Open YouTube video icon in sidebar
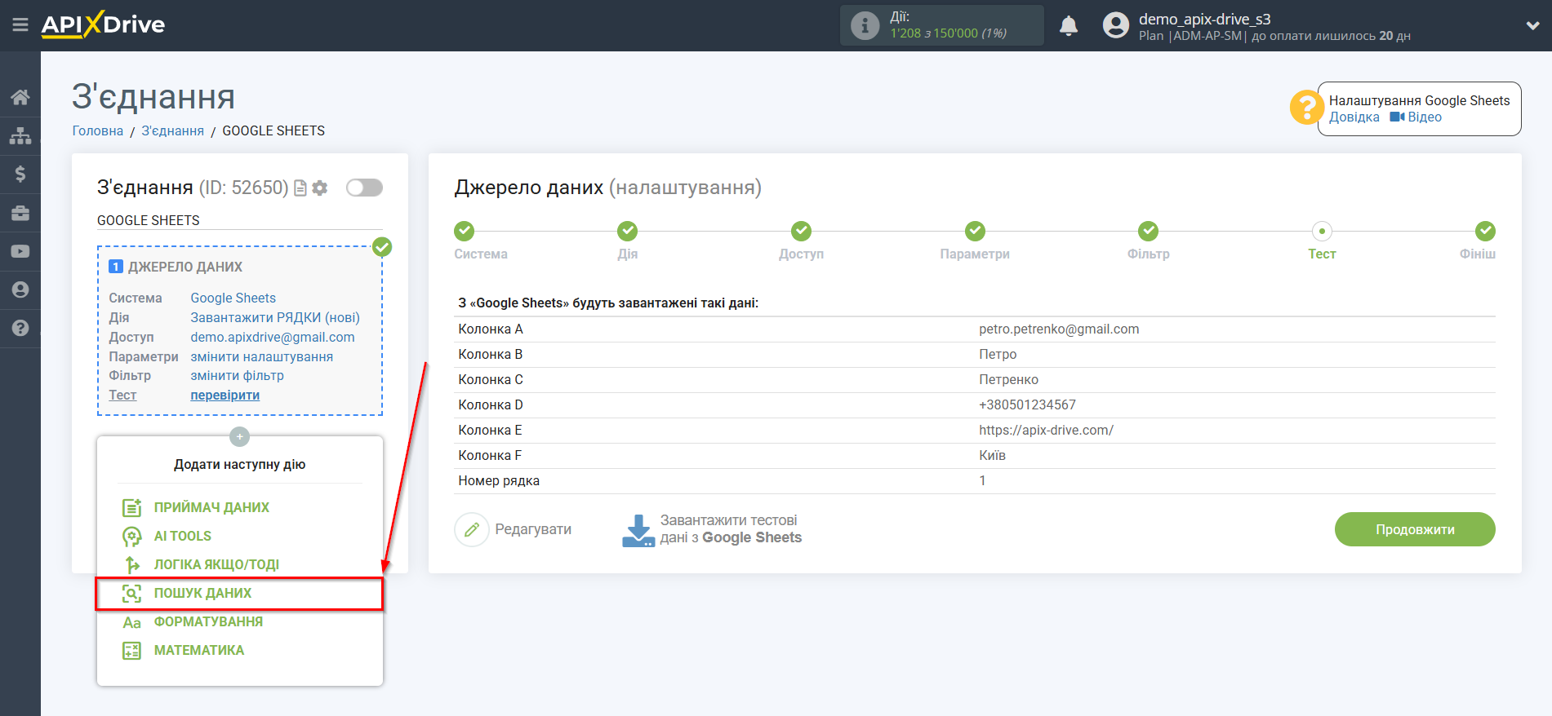 [20, 251]
